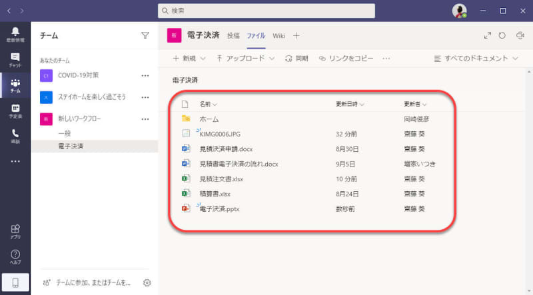Open the user profile avatar

point(459,11)
